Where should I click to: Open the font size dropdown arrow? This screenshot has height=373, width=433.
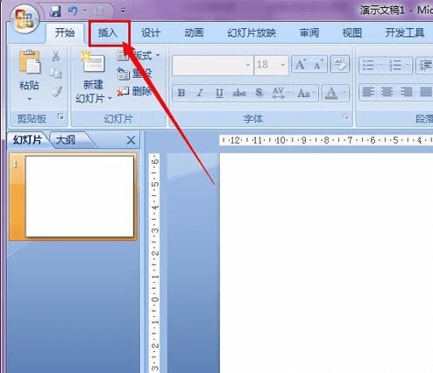coord(282,65)
